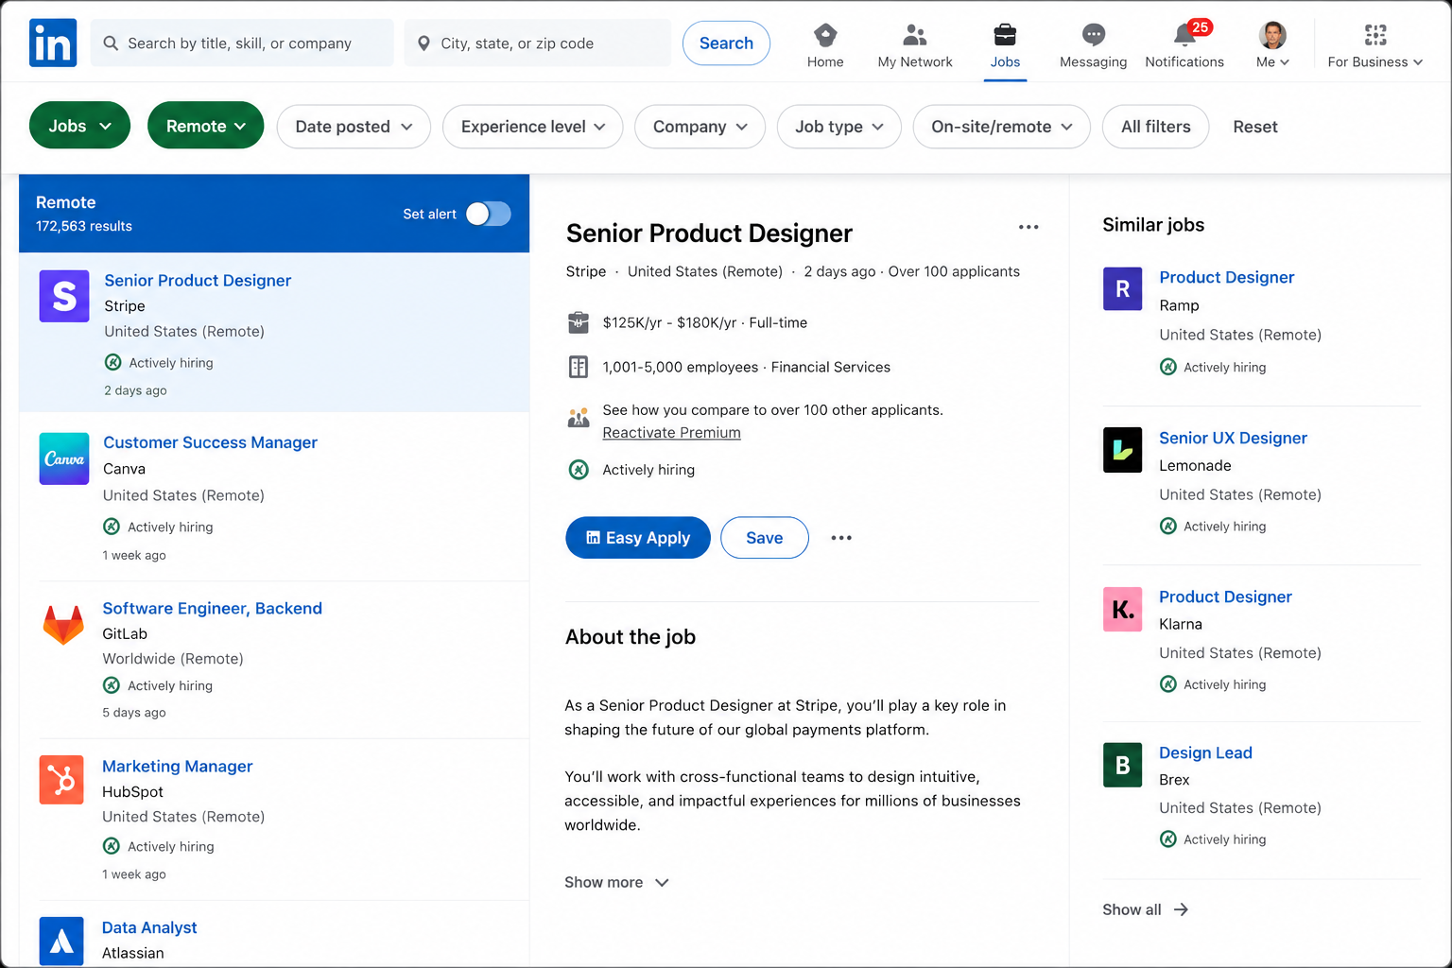Open Product Designer at Klarna

[x=1225, y=596]
